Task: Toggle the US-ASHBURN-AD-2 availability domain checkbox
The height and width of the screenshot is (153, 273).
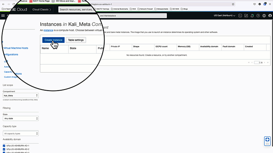Action: tap(4, 149)
